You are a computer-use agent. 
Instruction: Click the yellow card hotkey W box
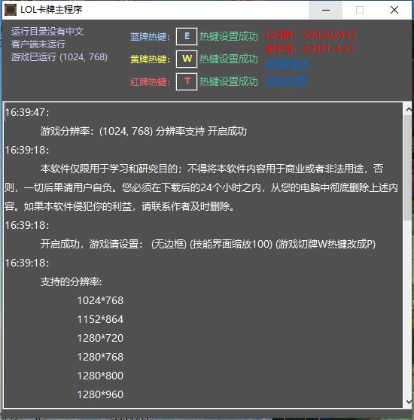(x=187, y=59)
